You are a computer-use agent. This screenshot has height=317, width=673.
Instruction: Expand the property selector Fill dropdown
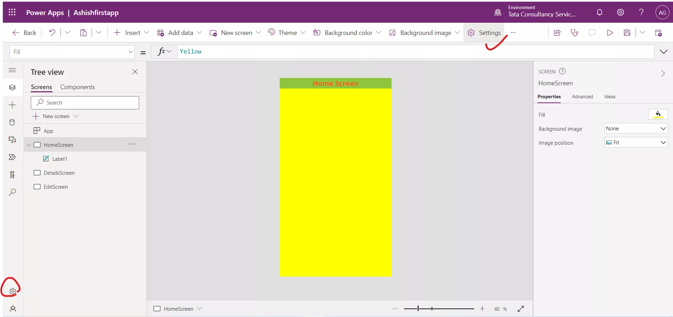pyautogui.click(x=130, y=52)
